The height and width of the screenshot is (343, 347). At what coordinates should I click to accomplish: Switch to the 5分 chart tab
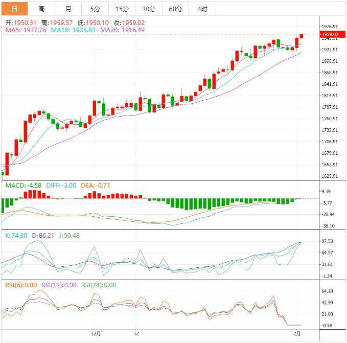click(x=95, y=9)
